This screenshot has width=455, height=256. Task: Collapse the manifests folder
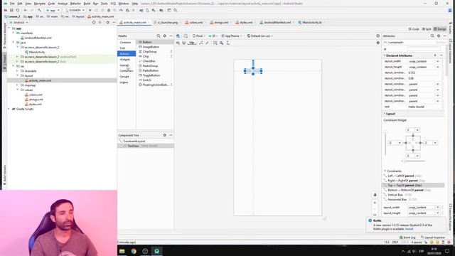14,33
